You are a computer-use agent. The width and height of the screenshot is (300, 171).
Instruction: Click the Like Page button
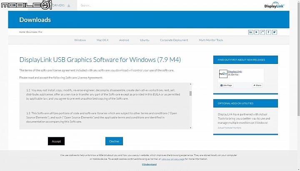click(x=226, y=85)
